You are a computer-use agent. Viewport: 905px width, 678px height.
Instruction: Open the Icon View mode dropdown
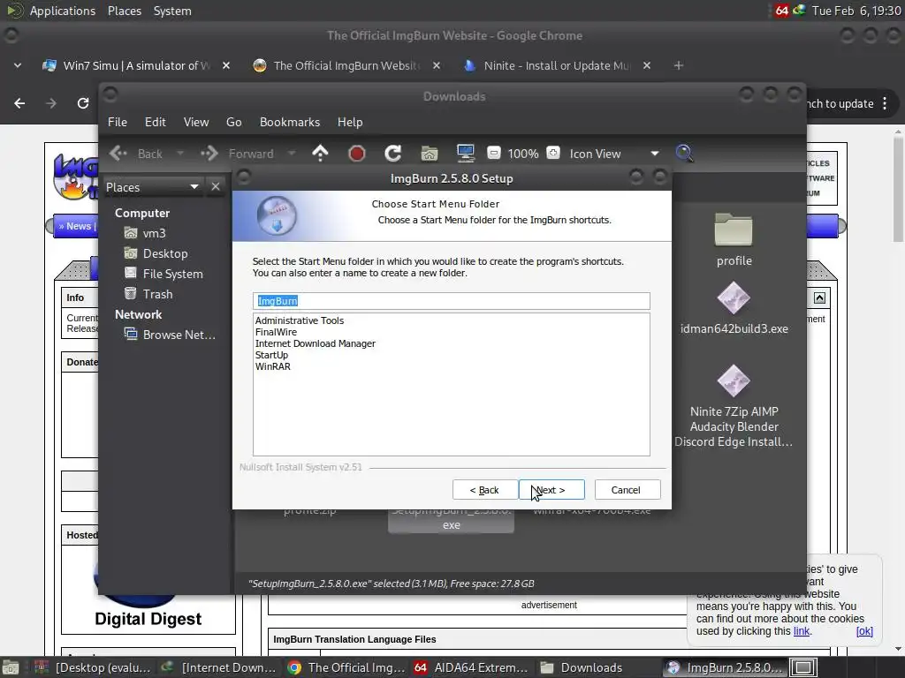(x=614, y=154)
